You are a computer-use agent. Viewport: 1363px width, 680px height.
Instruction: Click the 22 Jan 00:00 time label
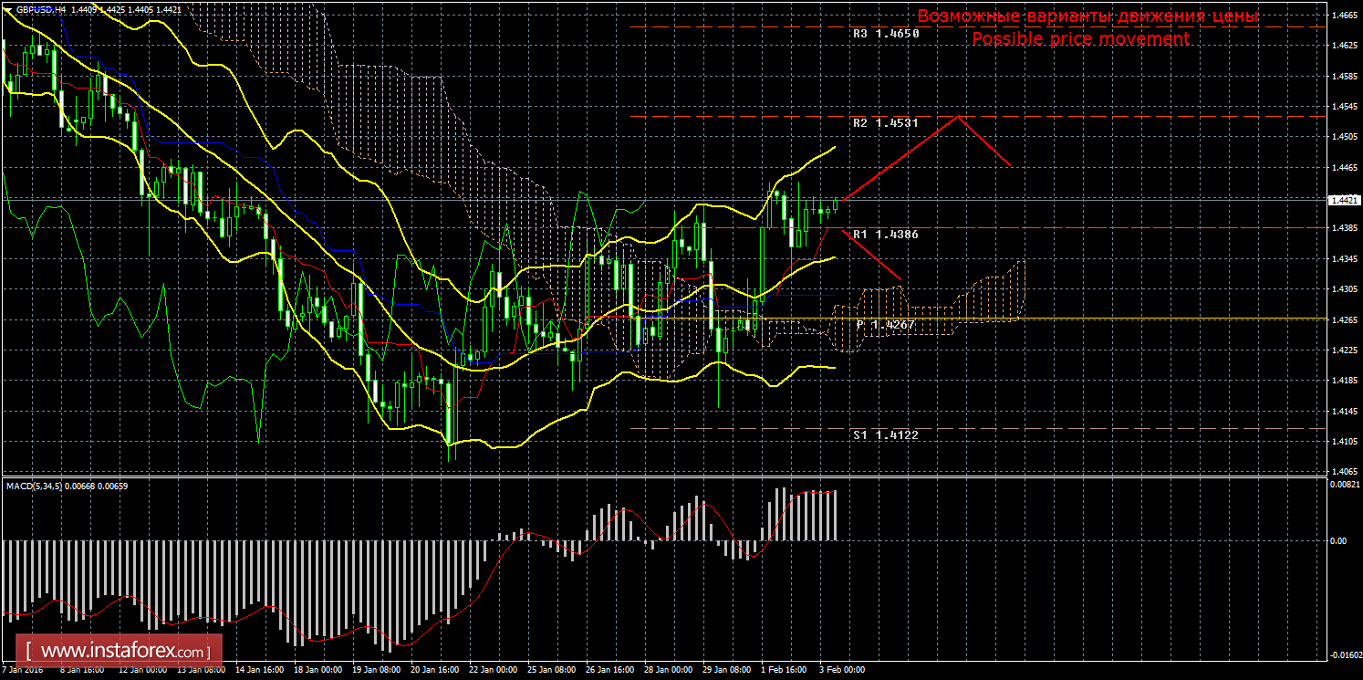(x=493, y=669)
